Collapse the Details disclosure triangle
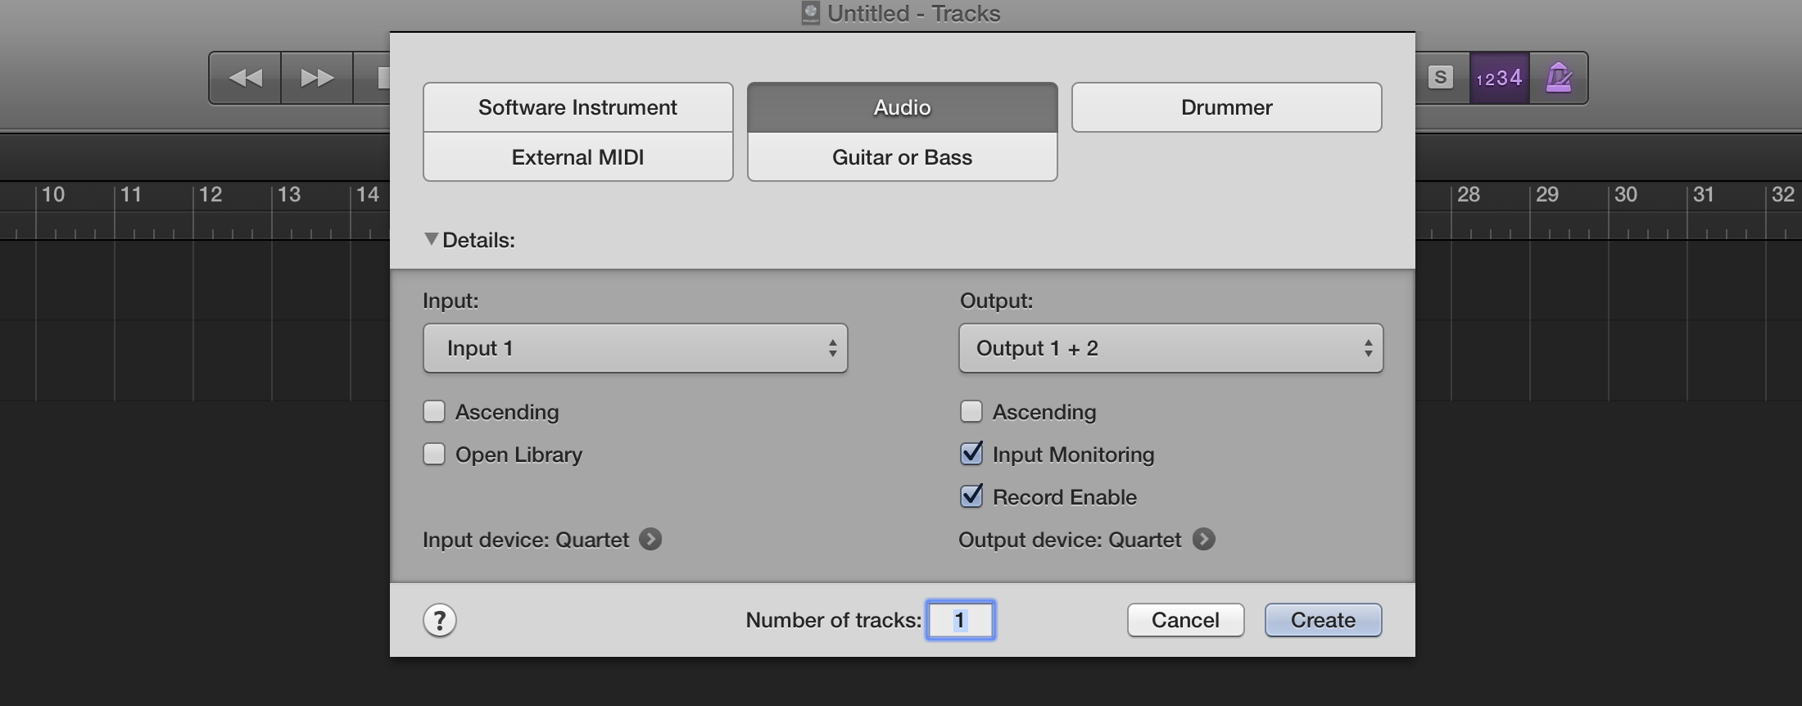The image size is (1802, 706). click(430, 238)
